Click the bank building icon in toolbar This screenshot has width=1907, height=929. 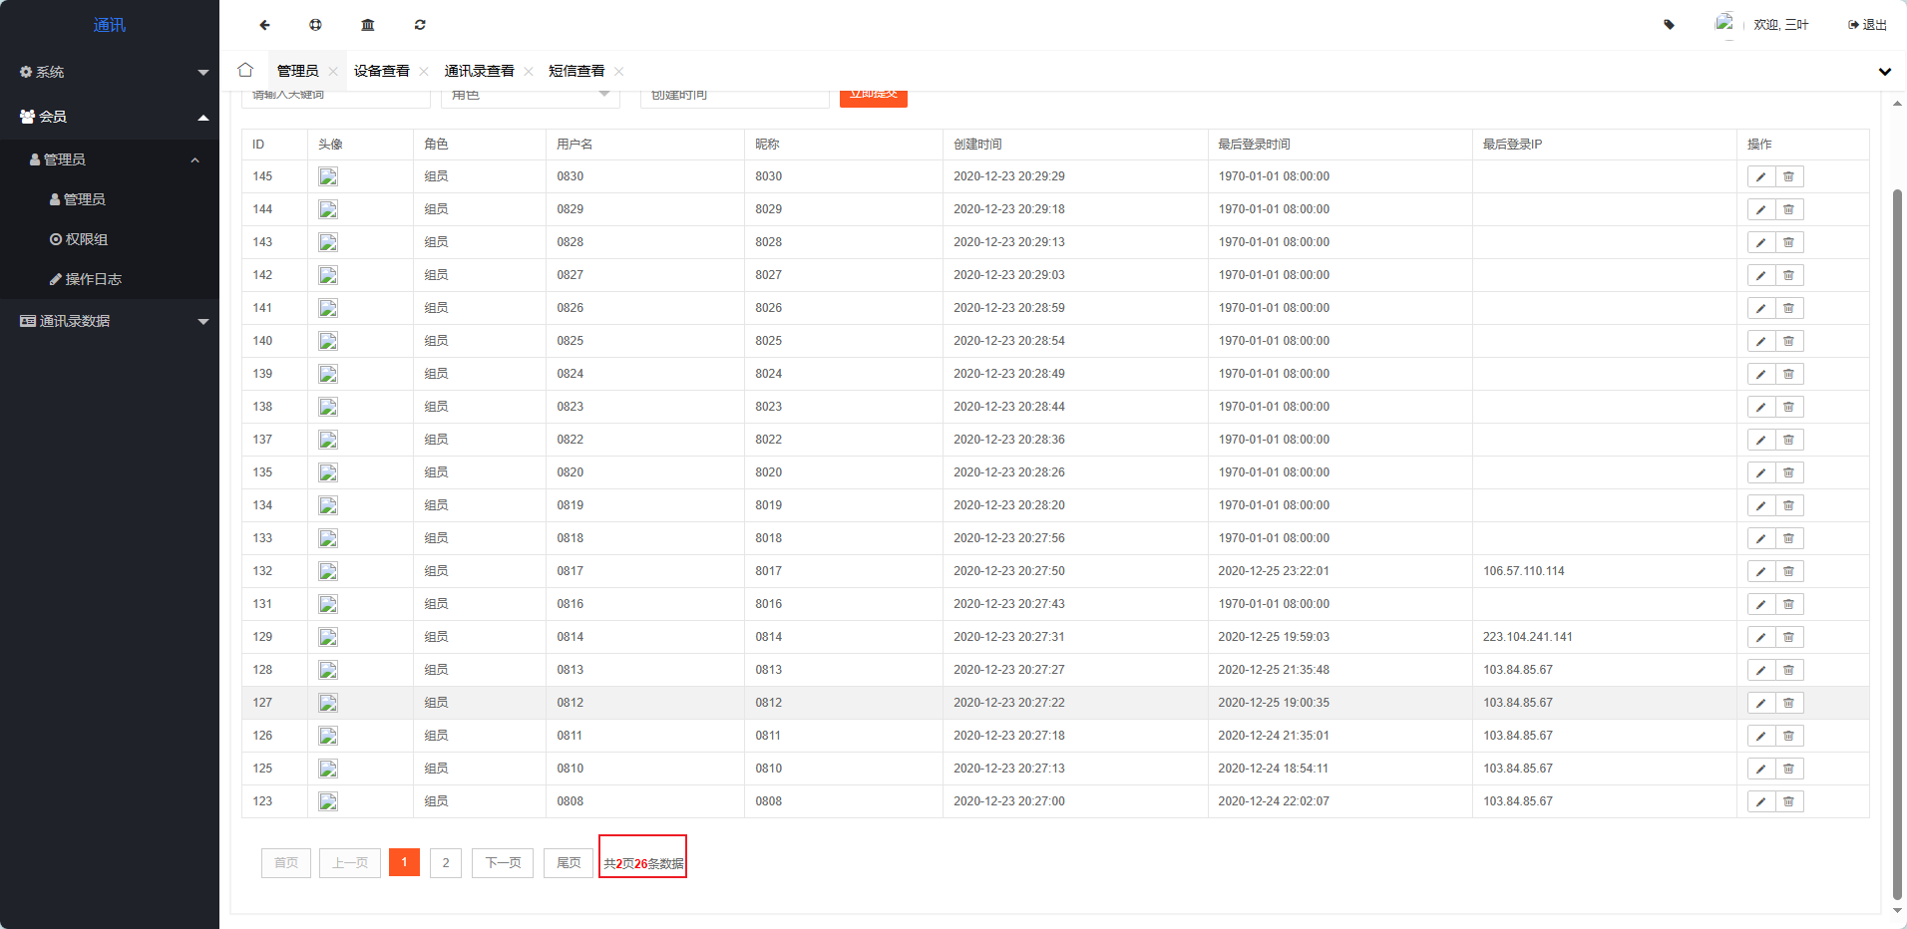[x=368, y=25]
